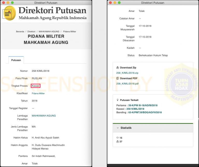Click the Tingkat Proses value Kasasi
This screenshot has width=199, height=167.
35,86
